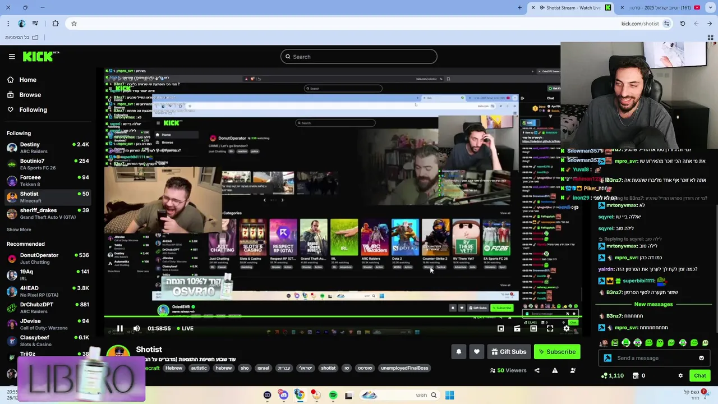Open DonutOperator recommended channel
This screenshot has height=404, width=718.
[x=48, y=259]
